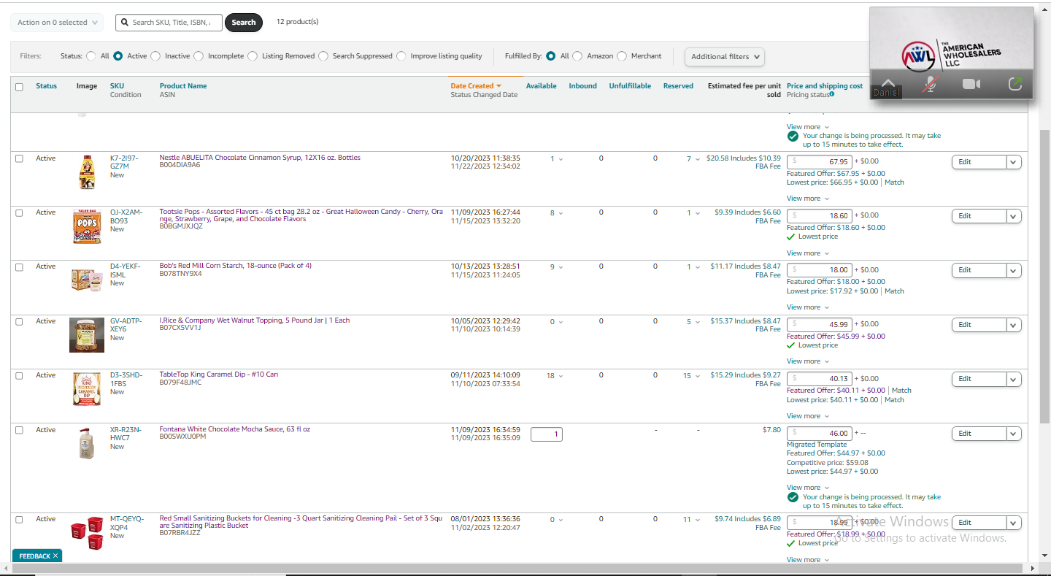
Task: Open the Additional filters dropdown
Action: click(x=724, y=56)
